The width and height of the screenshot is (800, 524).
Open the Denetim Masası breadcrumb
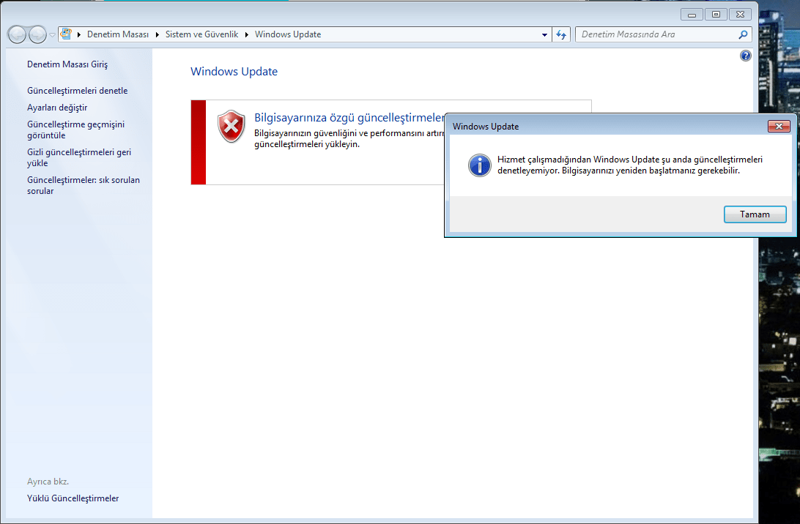[118, 34]
